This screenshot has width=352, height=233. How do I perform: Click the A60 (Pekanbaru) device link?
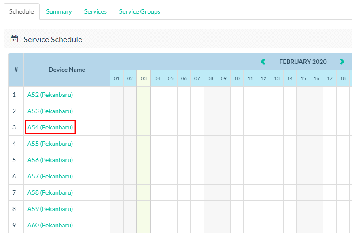[50, 225]
